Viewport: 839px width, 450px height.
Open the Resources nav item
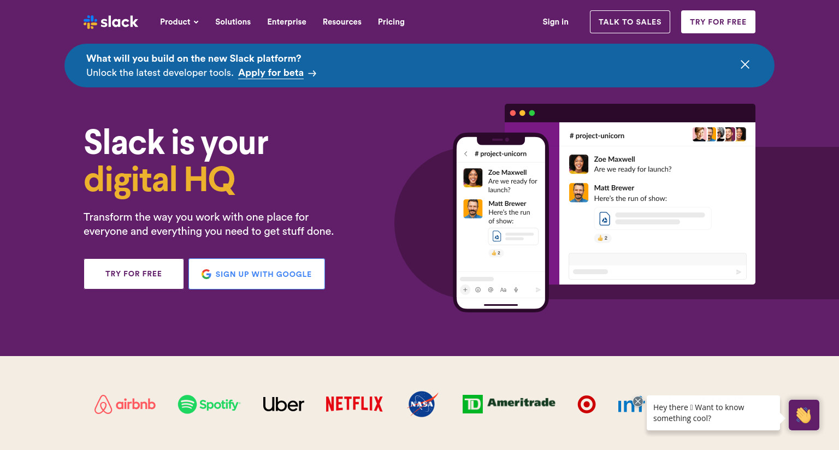342,22
